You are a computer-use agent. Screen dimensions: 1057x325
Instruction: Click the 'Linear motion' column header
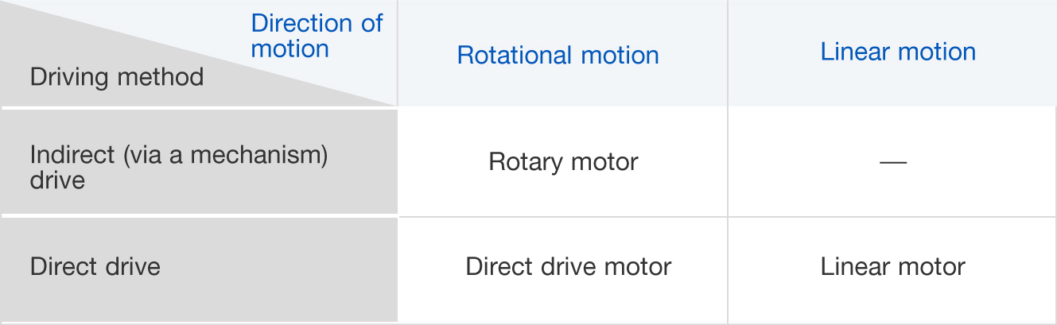[898, 52]
